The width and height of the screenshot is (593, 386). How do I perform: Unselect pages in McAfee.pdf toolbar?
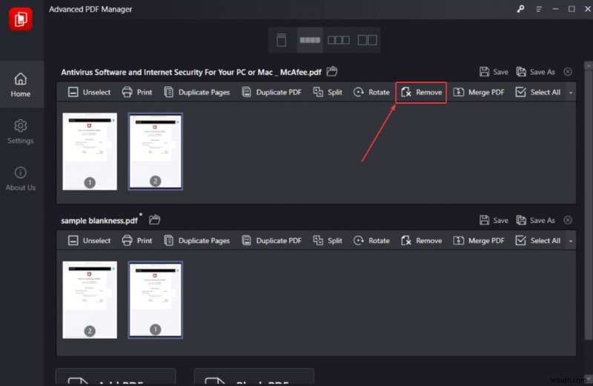(89, 93)
